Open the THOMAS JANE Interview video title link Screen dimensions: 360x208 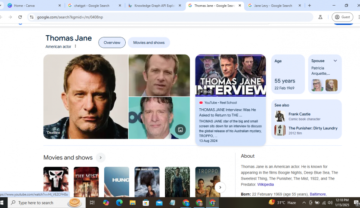point(227,113)
